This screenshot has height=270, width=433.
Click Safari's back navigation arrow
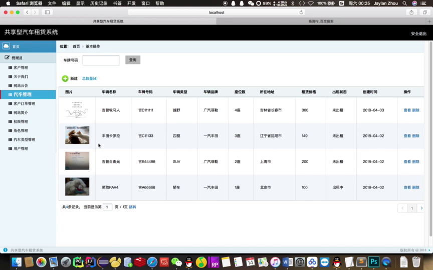tap(27, 12)
